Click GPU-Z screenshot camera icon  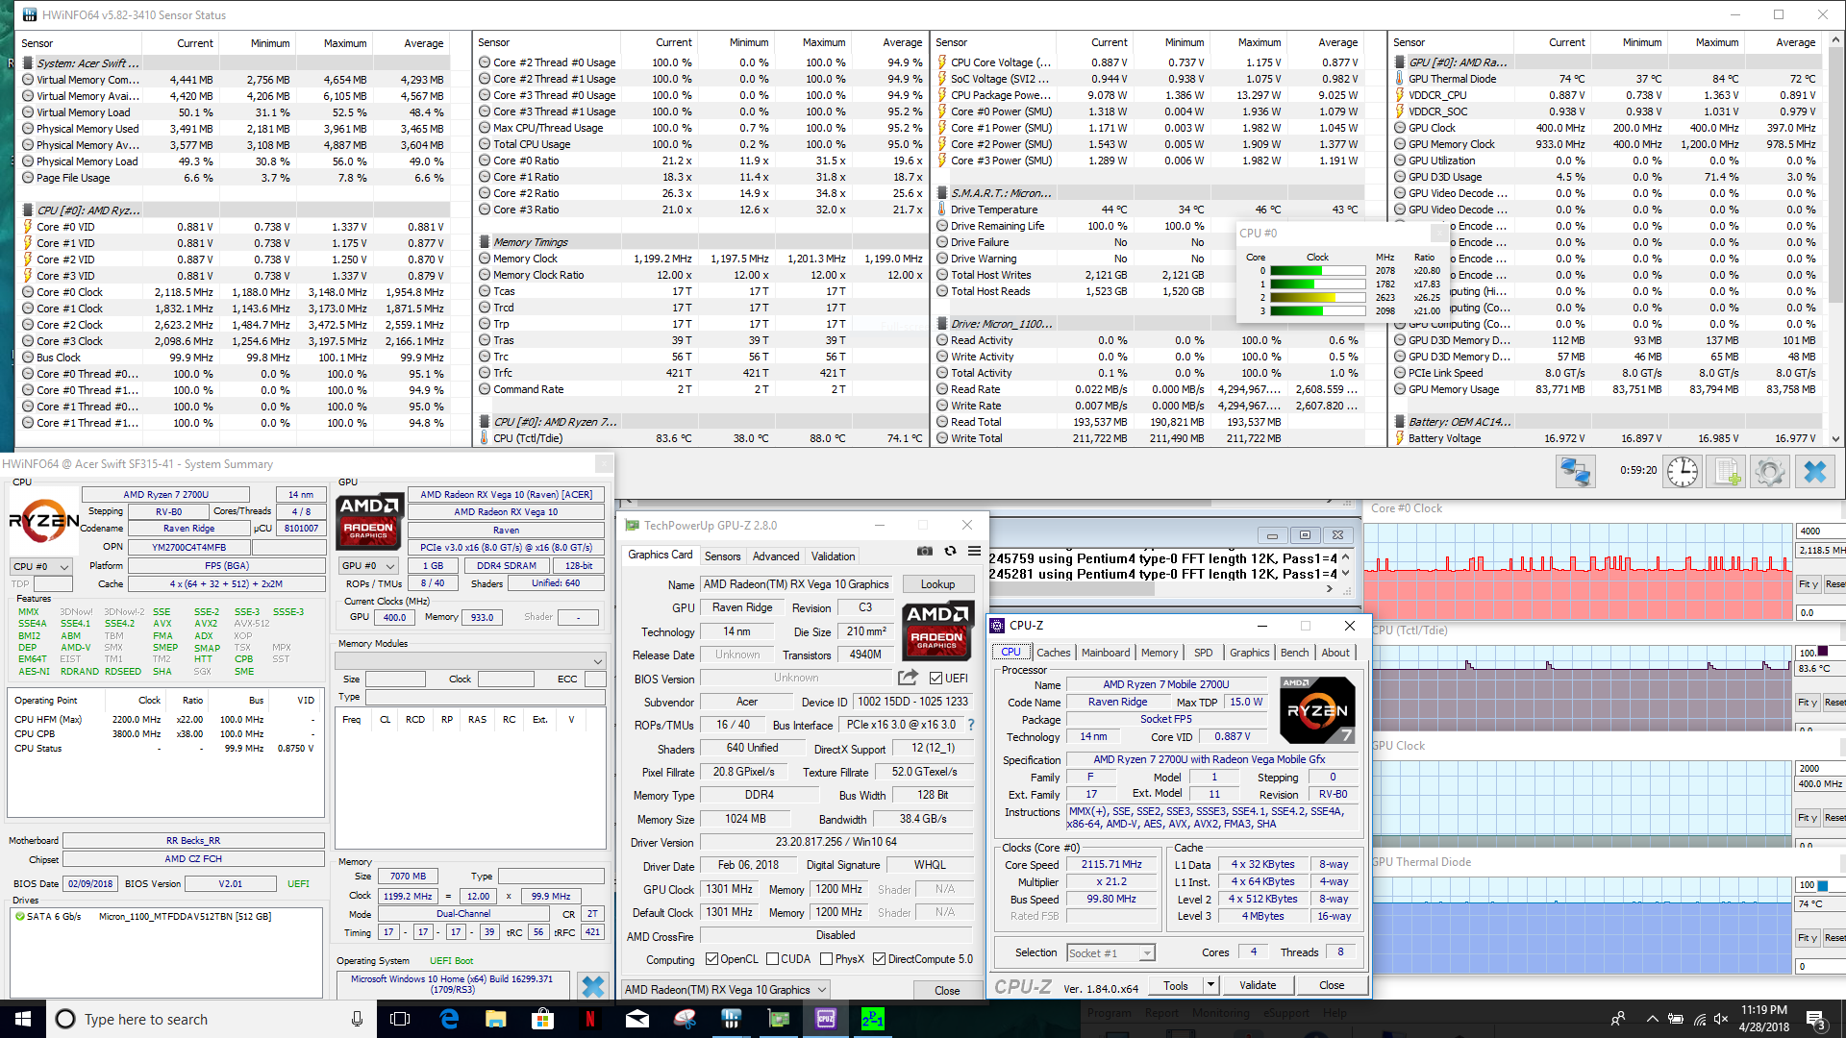click(924, 551)
